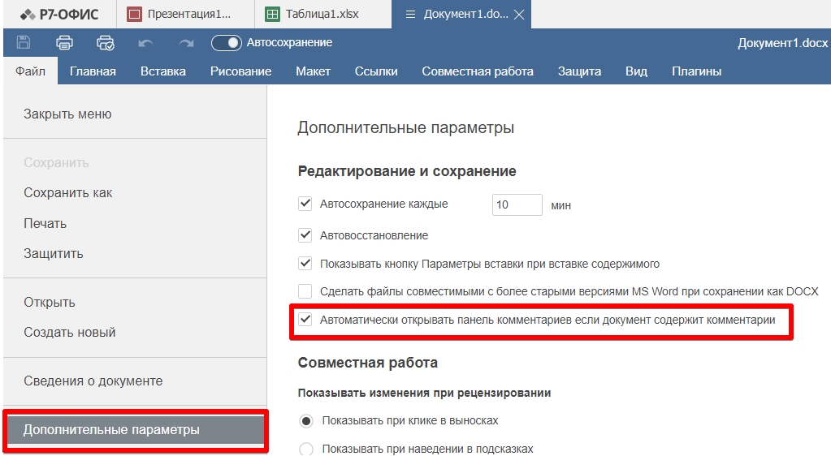Click 'Закрыть меню' to close file menu
The image size is (831, 456).
click(x=67, y=114)
